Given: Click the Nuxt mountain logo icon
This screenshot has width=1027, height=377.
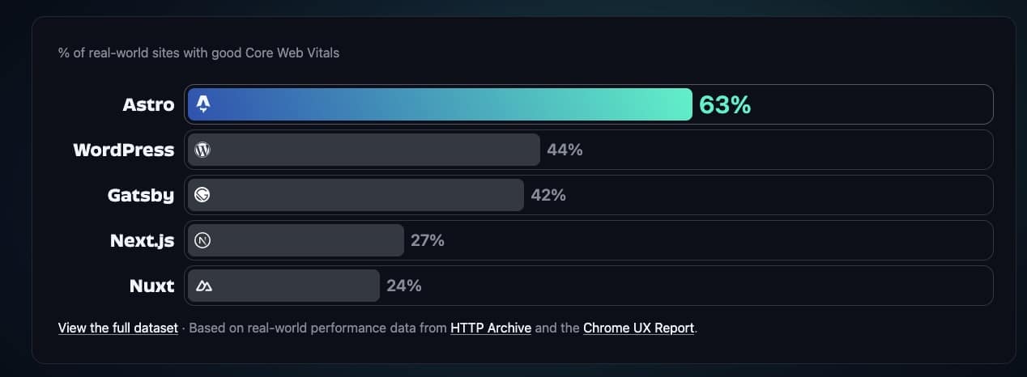Looking at the screenshot, I should pos(204,286).
